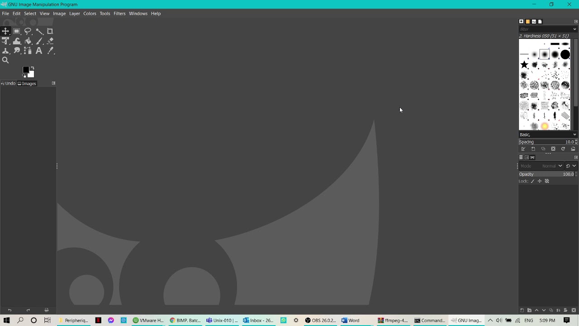The width and height of the screenshot is (579, 326).
Task: Open the brushes dock tab menu
Action: coord(576,21)
